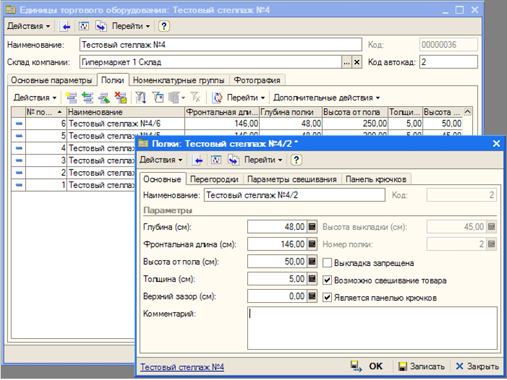The height and width of the screenshot is (380, 507).
Task: Click the disable filter icon in the Полки toolbar
Action: click(195, 98)
